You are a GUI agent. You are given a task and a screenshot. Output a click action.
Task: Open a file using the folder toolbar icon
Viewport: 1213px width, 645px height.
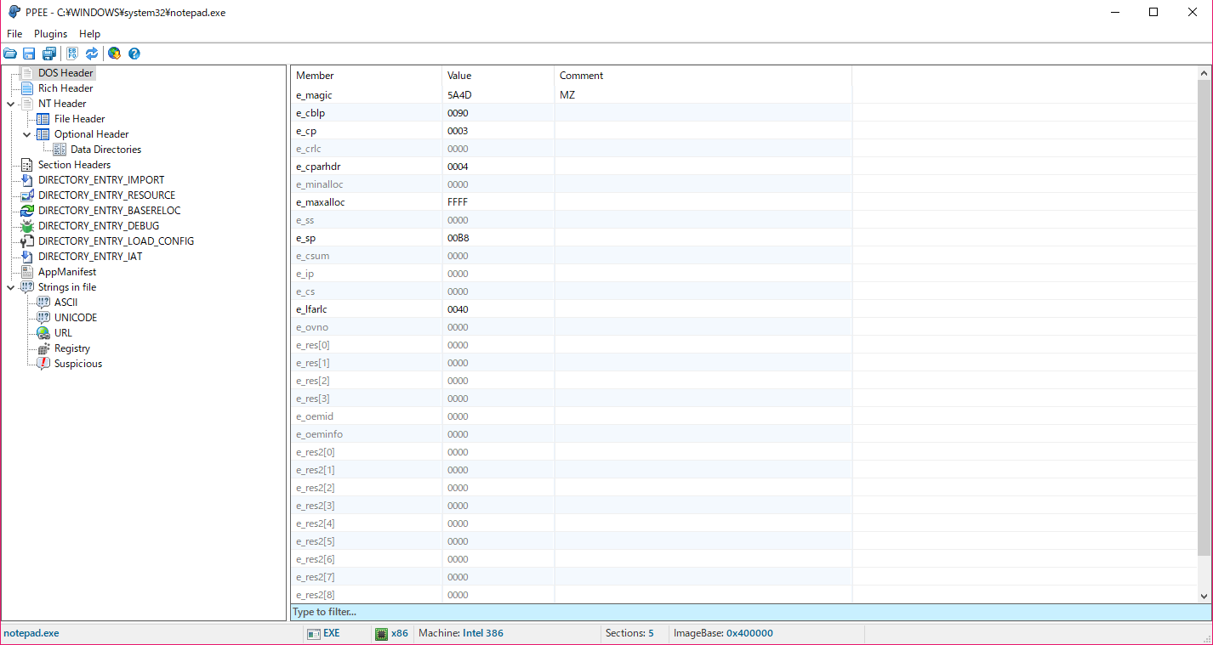[x=9, y=53]
